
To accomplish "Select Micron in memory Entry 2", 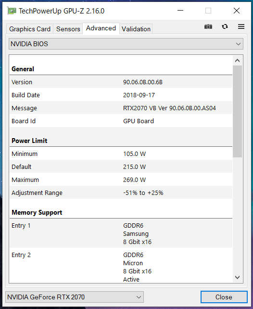I will click(133, 263).
